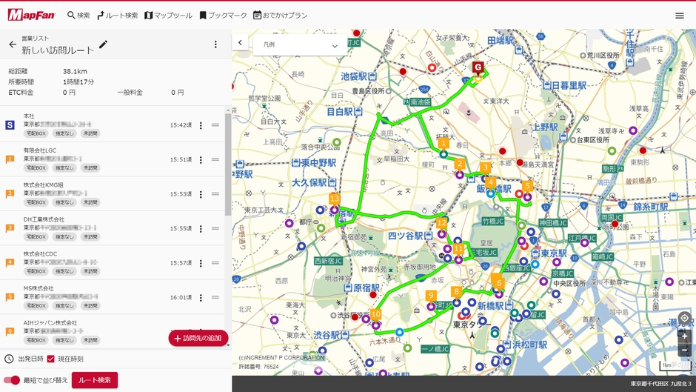
Task: Zoom out on the map
Action: [x=684, y=350]
